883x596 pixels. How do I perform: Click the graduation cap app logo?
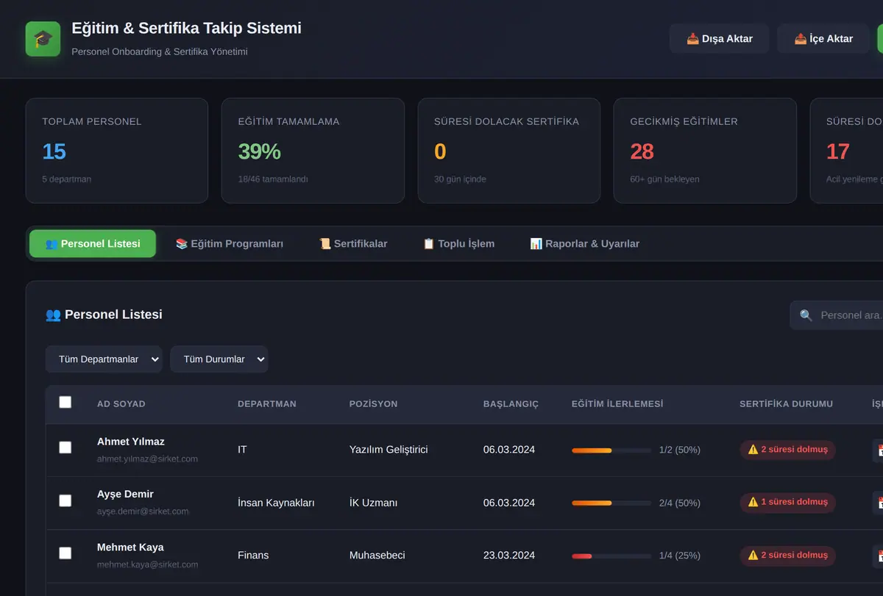pos(43,39)
